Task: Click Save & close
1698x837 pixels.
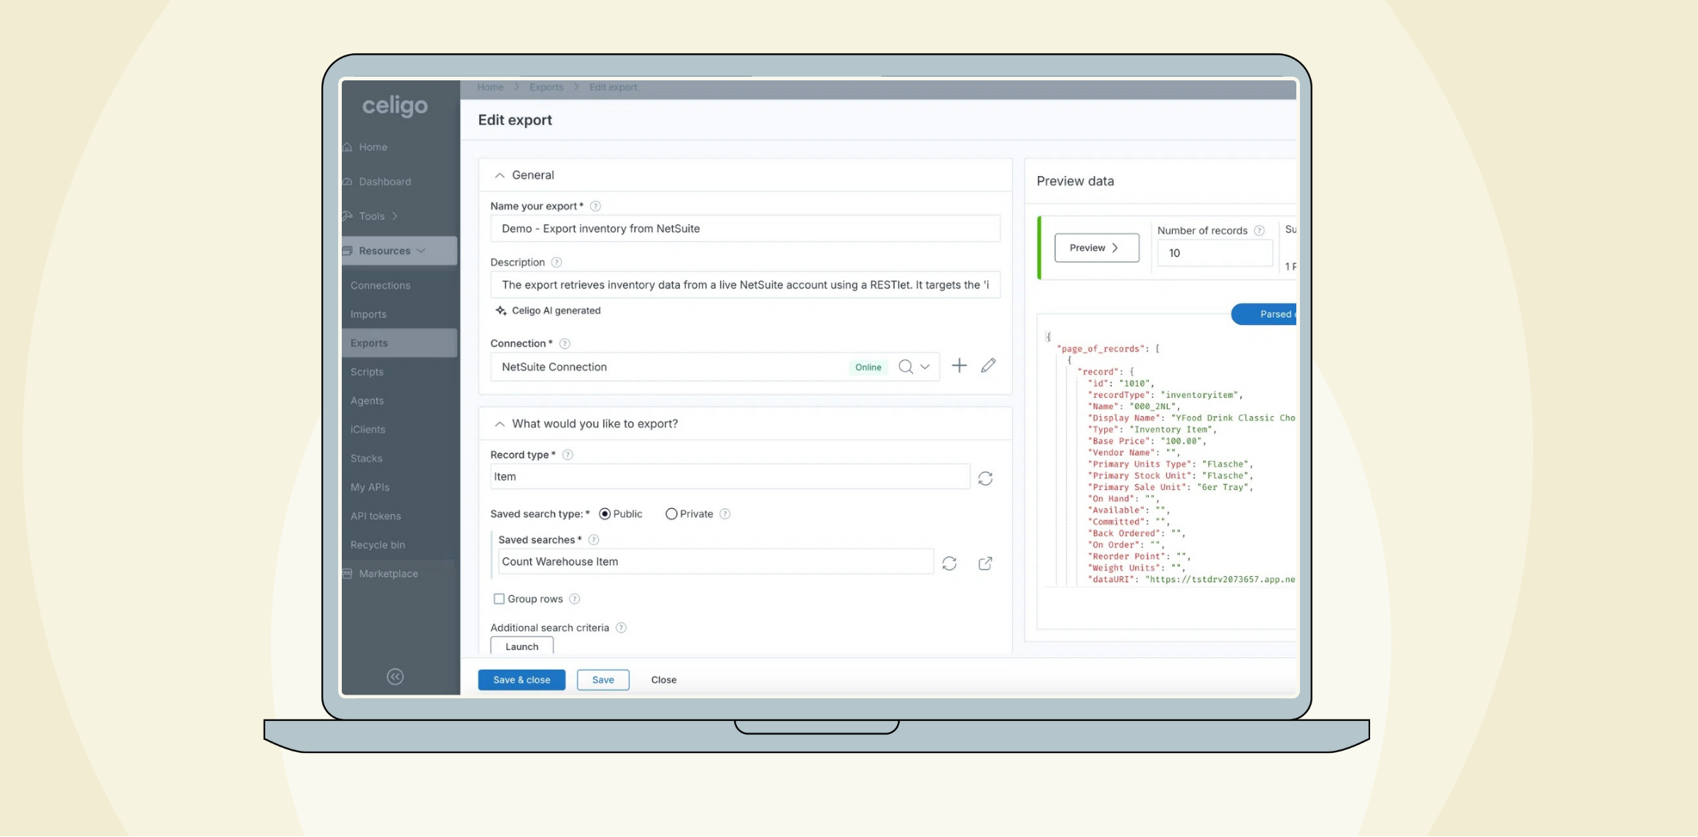Action: tap(521, 680)
